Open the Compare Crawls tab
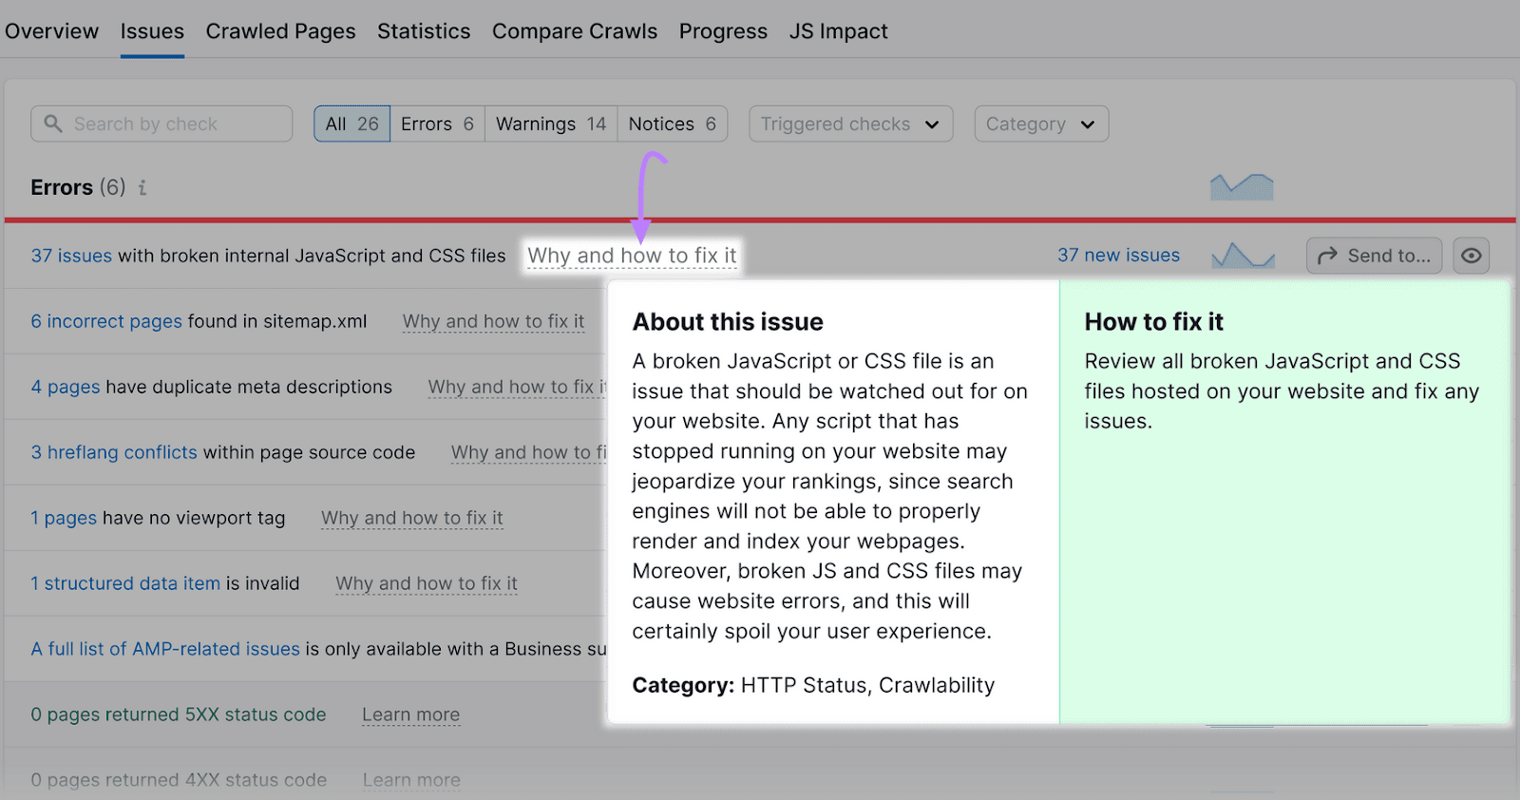The width and height of the screenshot is (1520, 800). (574, 31)
